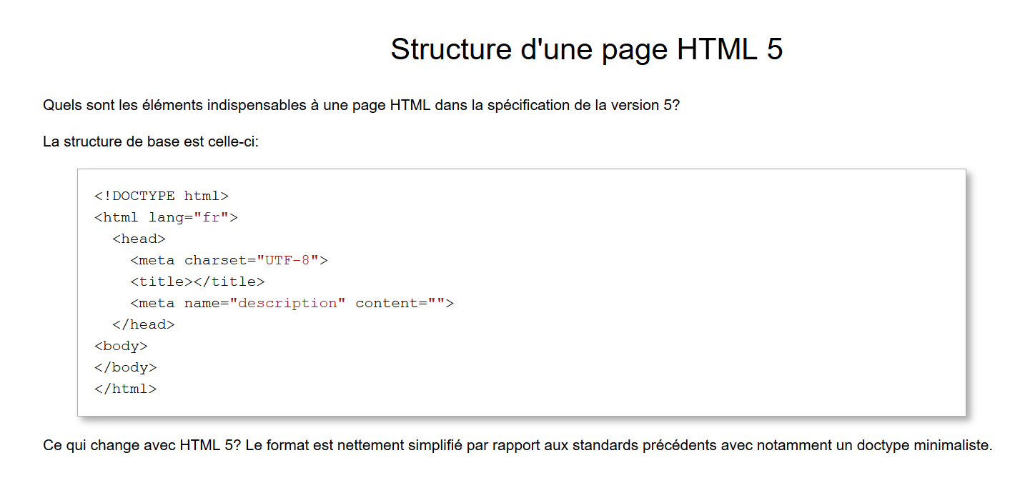Click the heading Structure d'une page HTML 5
The image size is (1025, 483).
(x=586, y=49)
